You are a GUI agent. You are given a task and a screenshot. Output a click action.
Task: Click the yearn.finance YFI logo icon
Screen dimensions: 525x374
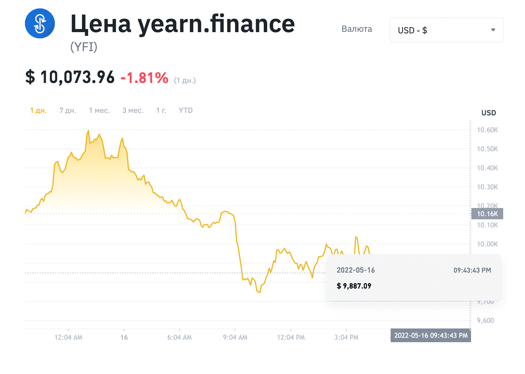point(40,23)
